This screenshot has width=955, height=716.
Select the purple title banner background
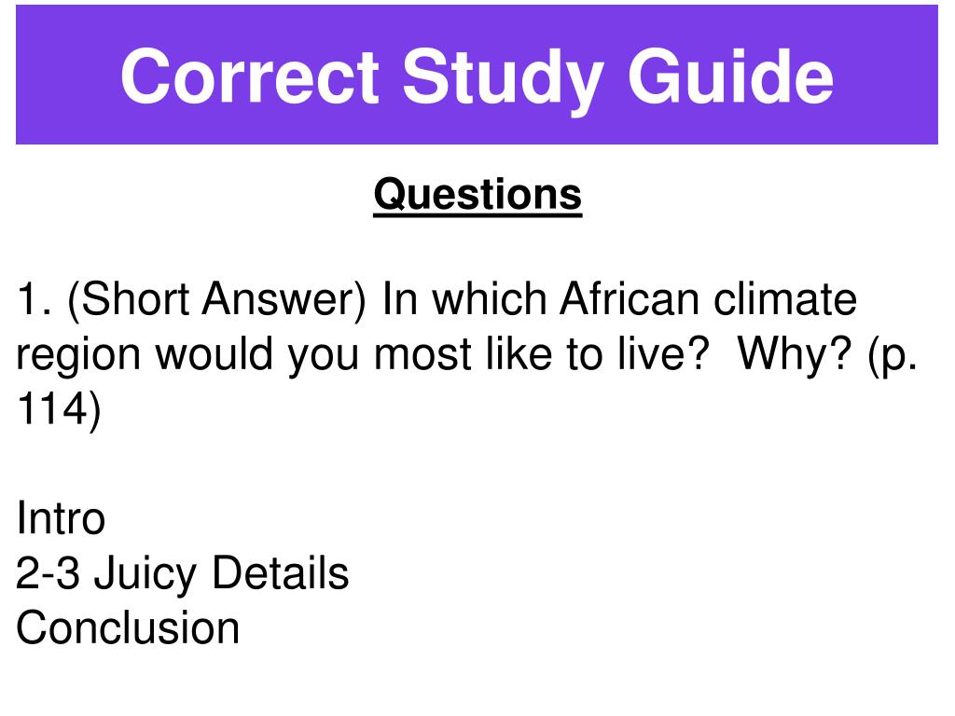tap(477, 75)
